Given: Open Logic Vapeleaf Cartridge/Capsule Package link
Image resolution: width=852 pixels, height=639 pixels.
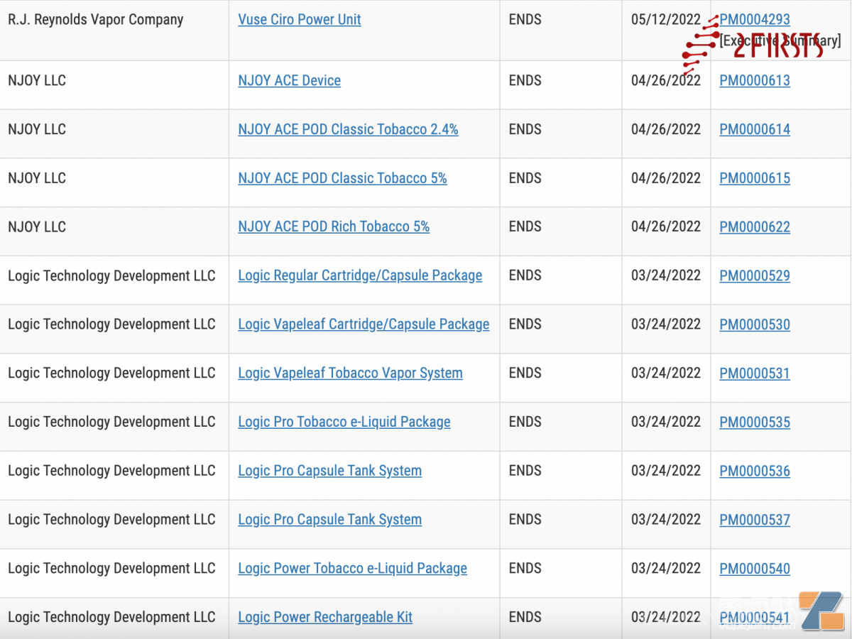Looking at the screenshot, I should [x=364, y=324].
